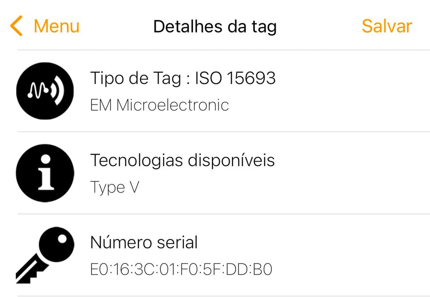Click the word "Microelectronic"
This screenshot has height=297, width=430.
[172, 105]
